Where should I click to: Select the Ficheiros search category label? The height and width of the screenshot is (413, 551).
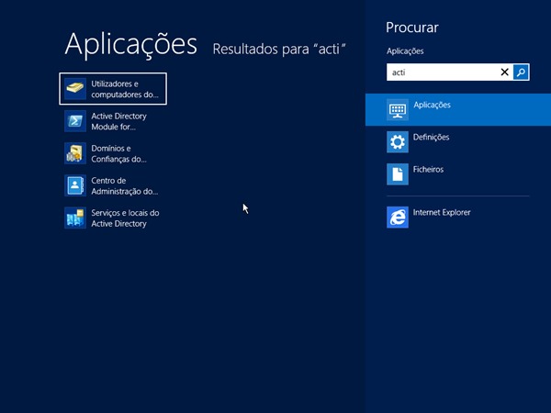tap(428, 169)
